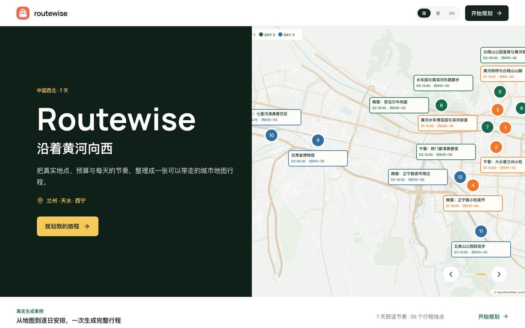The height and width of the screenshot is (328, 525).
Task: Open the 水车园与南滨河东路散步 map card
Action: [443, 83]
